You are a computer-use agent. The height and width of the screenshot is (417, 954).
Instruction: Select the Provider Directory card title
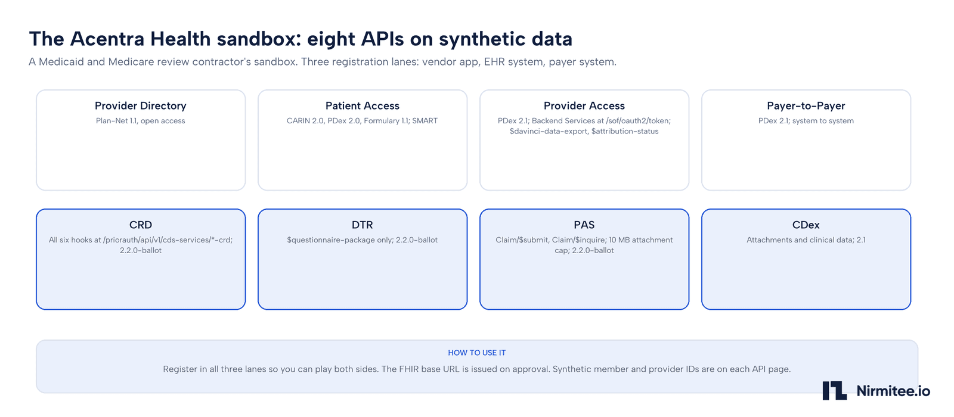click(141, 105)
